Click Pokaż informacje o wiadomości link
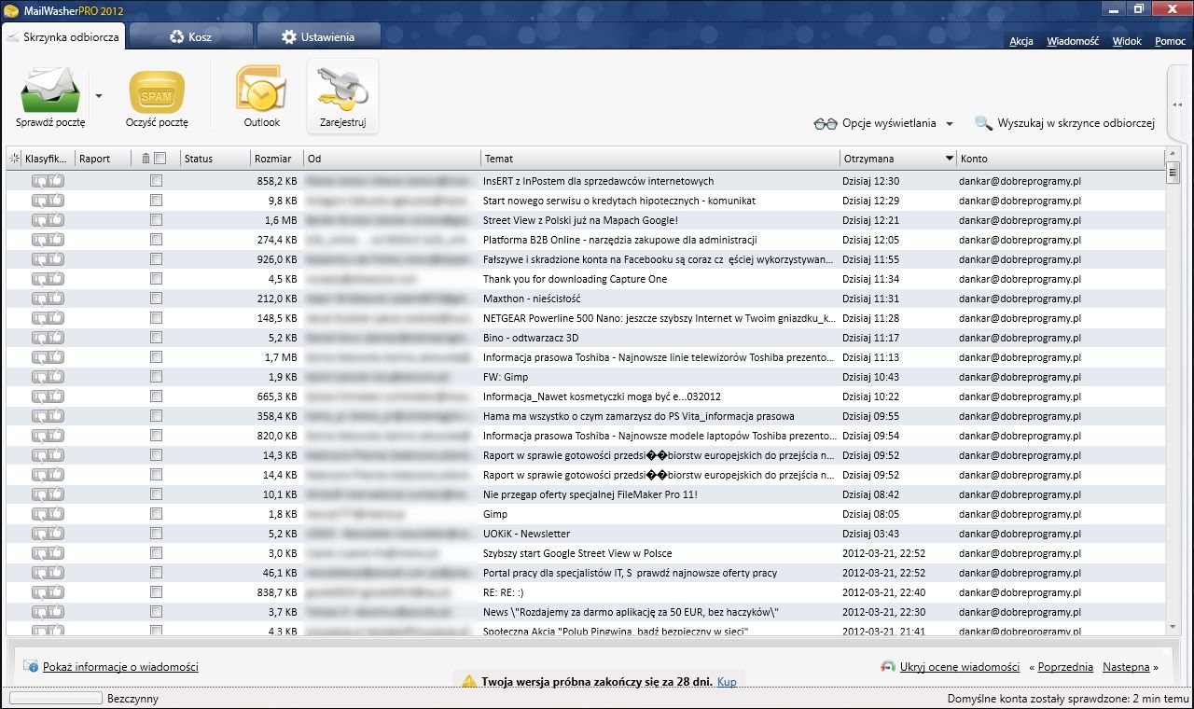Image resolution: width=1194 pixels, height=709 pixels. (120, 667)
